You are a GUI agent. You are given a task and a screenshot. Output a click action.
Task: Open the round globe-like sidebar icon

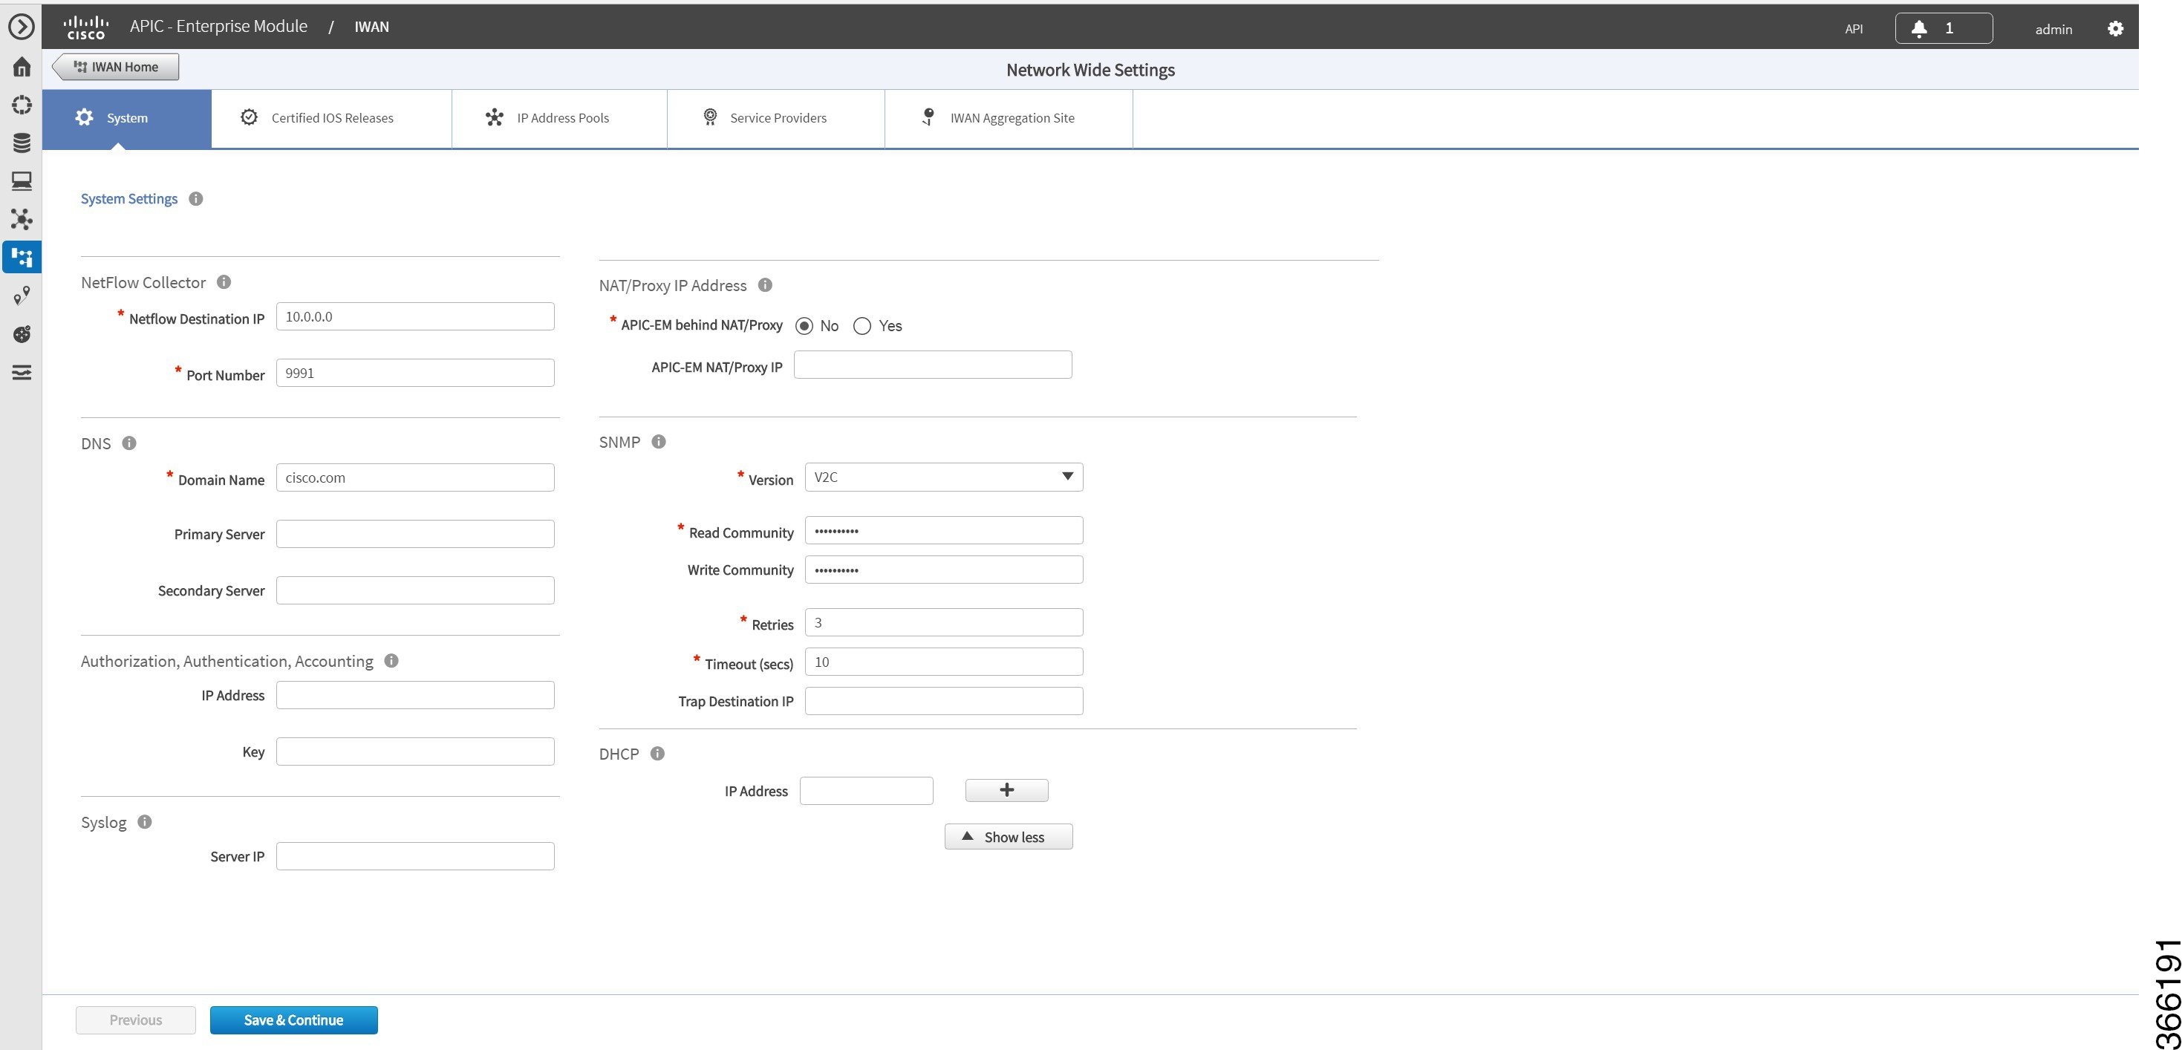[x=22, y=334]
